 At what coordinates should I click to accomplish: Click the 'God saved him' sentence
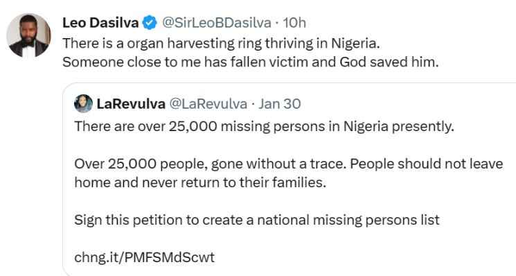pyautogui.click(x=251, y=62)
